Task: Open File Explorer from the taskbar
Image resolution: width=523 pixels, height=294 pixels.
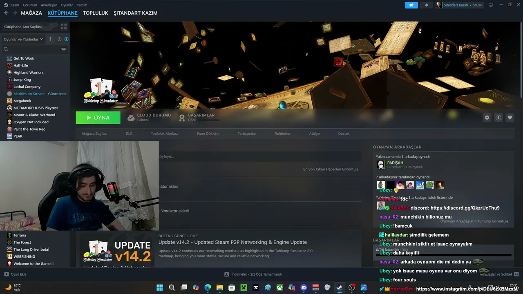Action: 220,287
